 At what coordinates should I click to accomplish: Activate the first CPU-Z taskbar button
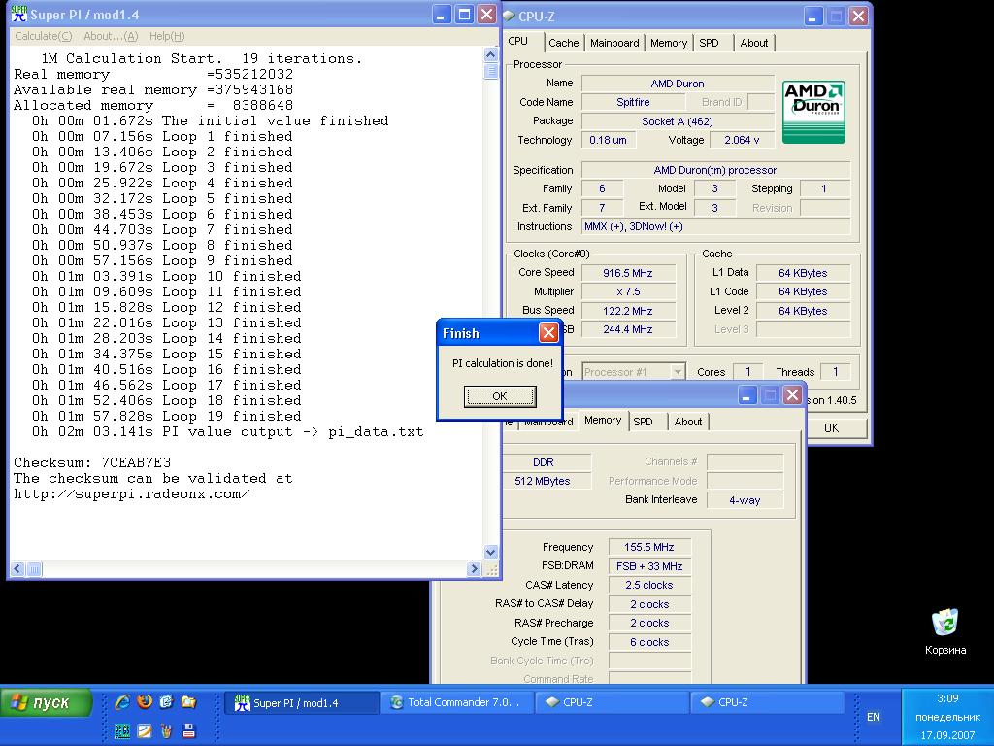point(613,703)
